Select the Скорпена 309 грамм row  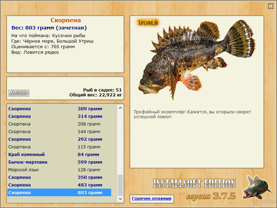(59, 109)
